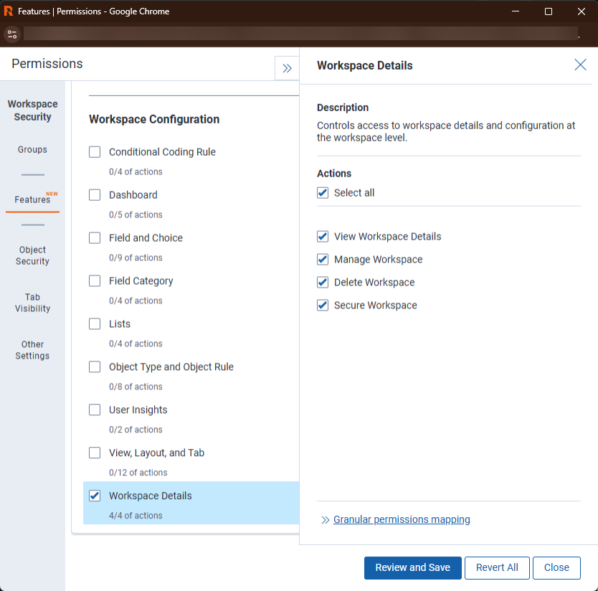Click '0/9 of actions' text

coord(136,257)
